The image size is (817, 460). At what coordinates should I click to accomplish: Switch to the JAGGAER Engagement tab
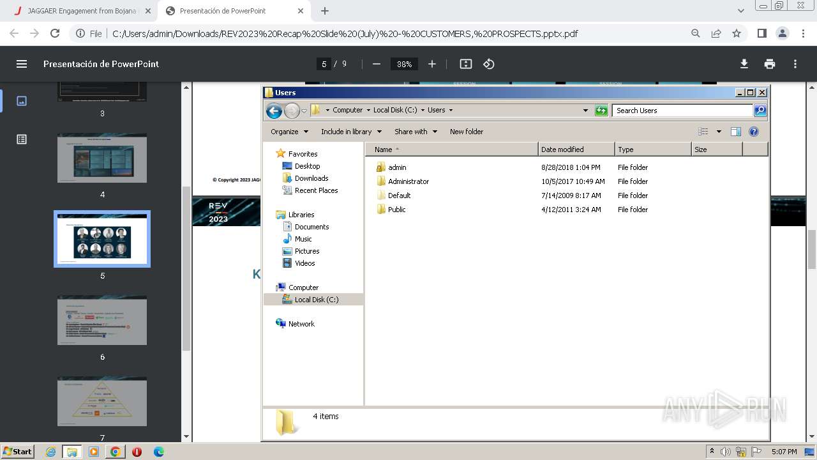pos(81,11)
